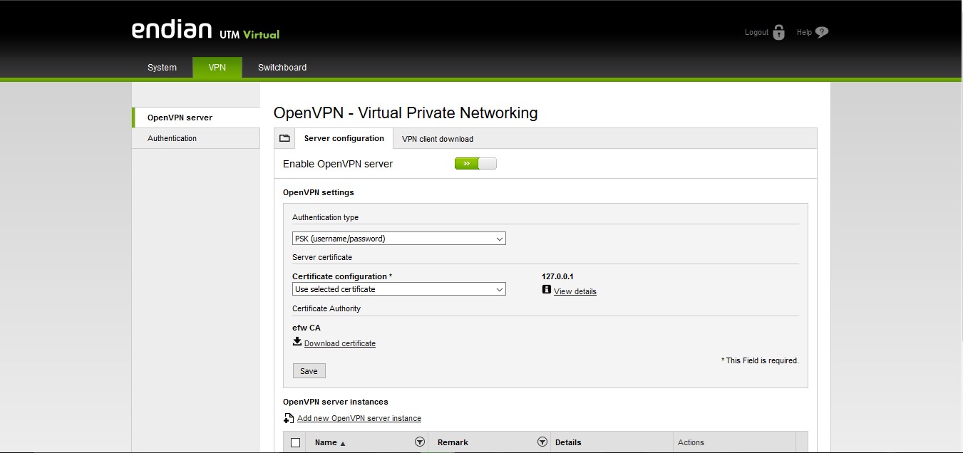Click the folder icon beside Server configuration

[284, 138]
